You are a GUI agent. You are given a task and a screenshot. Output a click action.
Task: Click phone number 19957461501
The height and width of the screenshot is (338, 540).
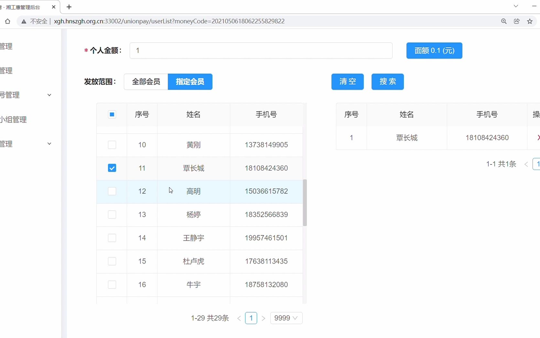[x=266, y=238]
